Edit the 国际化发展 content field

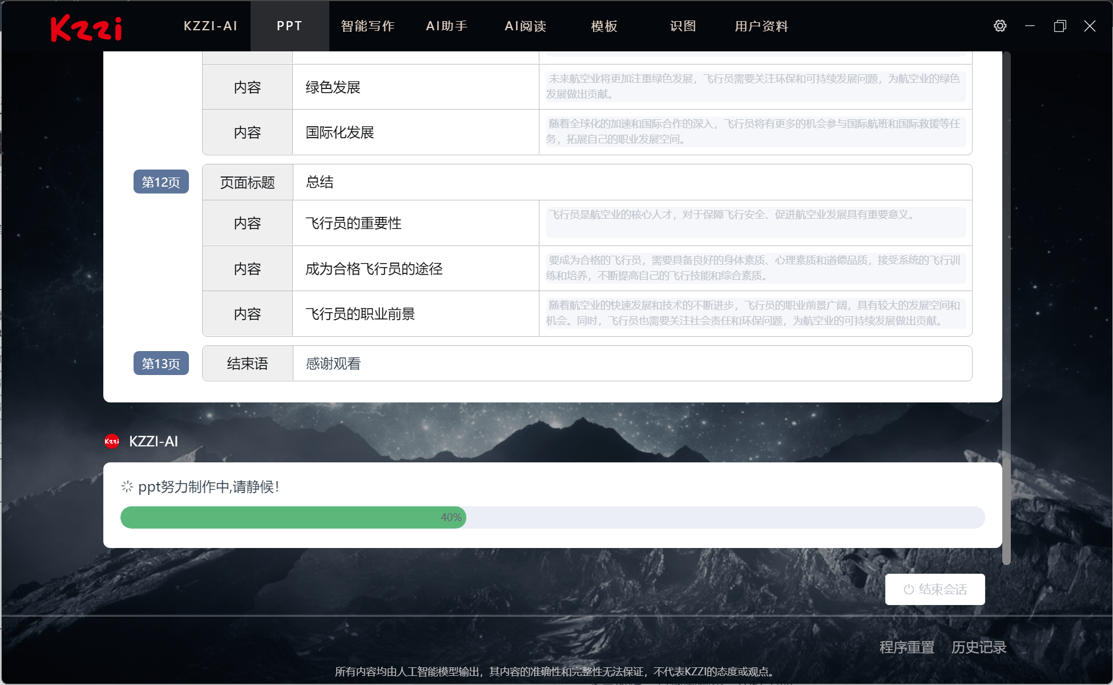click(x=416, y=132)
